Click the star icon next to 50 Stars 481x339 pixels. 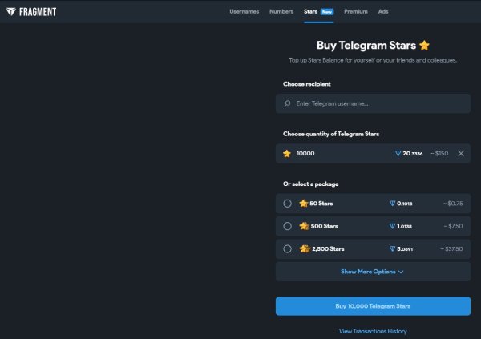303,204
